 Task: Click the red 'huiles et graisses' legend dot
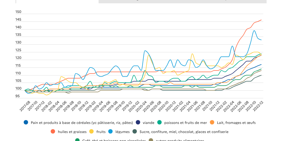pyautogui.click(x=53, y=131)
